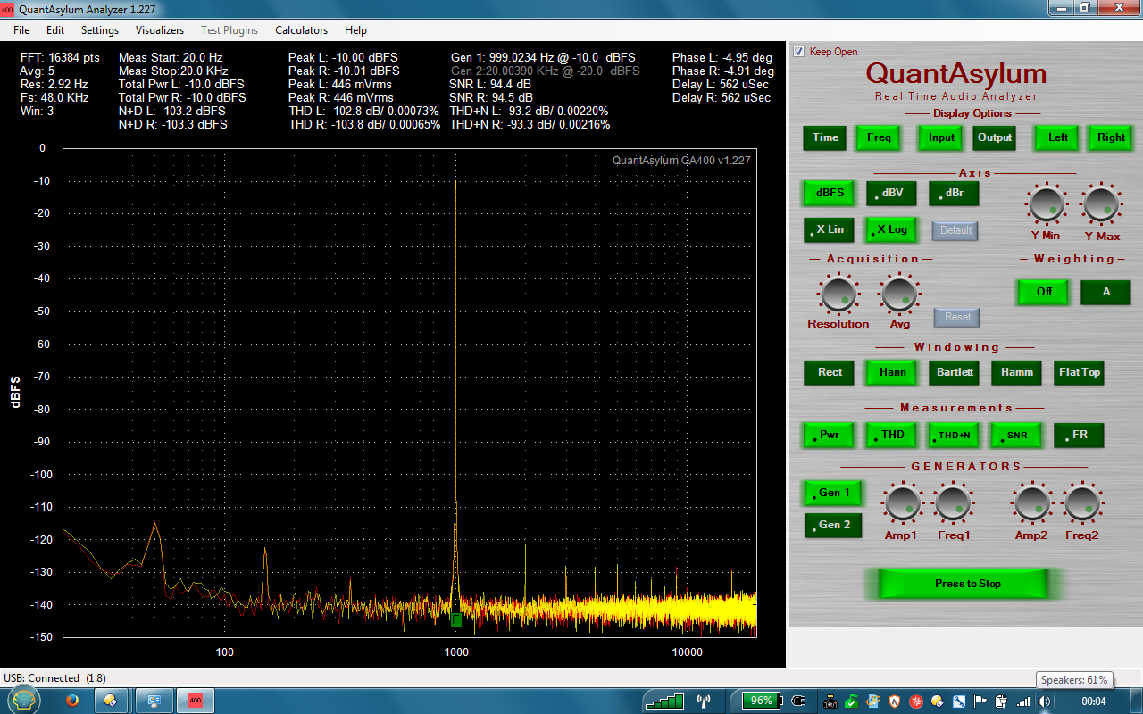Click the red round asterisk tray icon
Screen dimensions: 1143x714
point(916,702)
